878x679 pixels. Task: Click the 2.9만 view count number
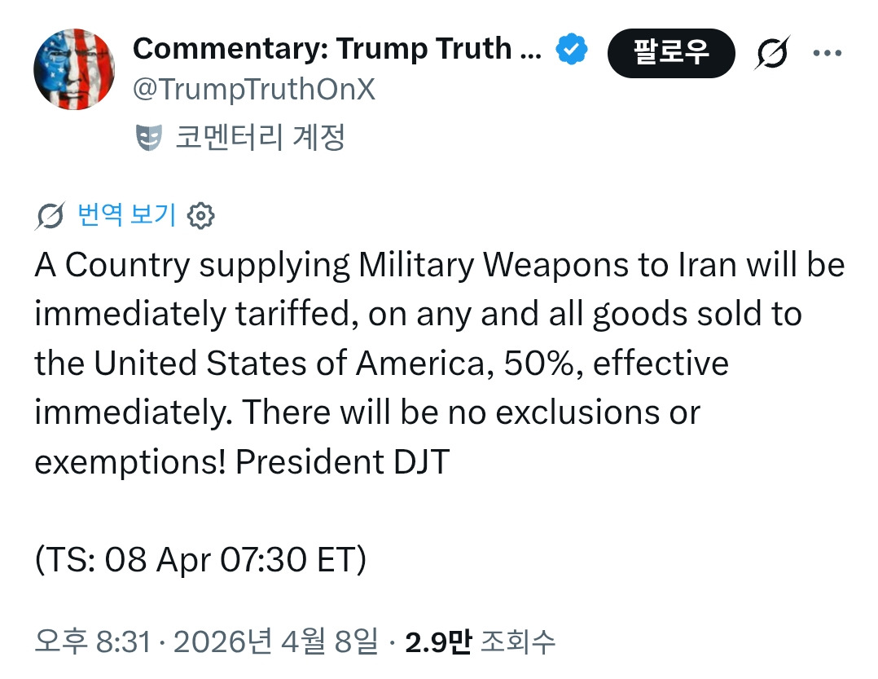pos(438,643)
